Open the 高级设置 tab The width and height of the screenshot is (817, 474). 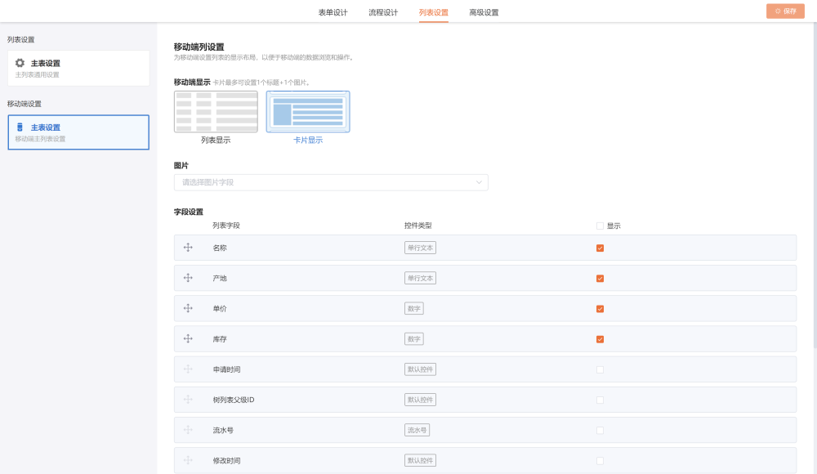[x=484, y=12]
